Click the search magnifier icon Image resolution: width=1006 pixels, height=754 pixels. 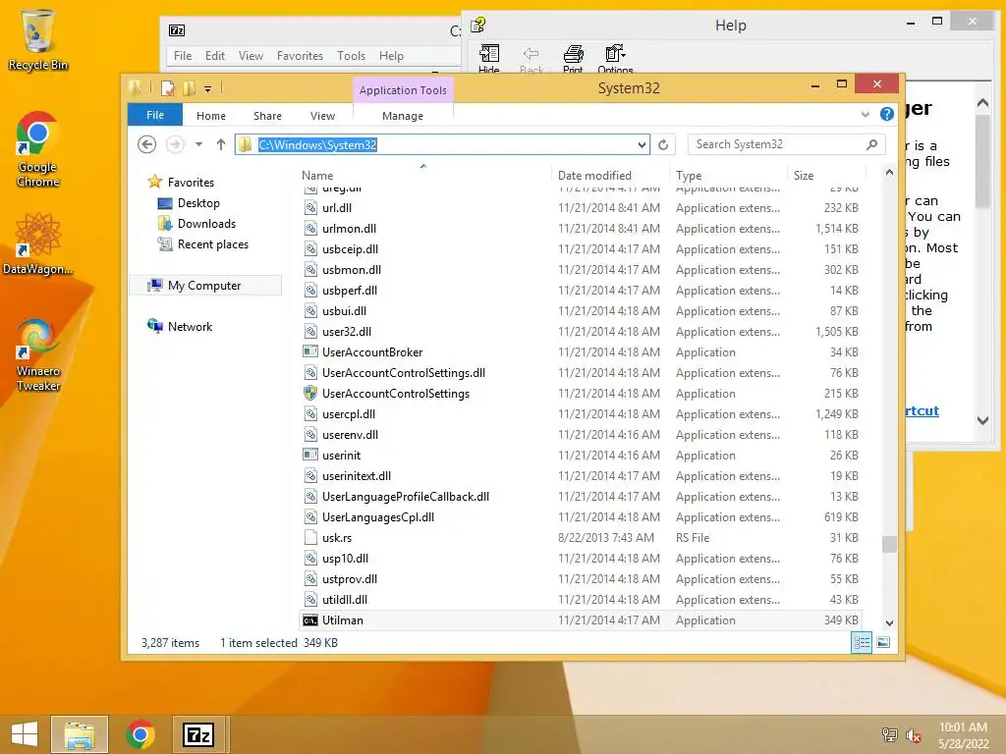coord(871,144)
